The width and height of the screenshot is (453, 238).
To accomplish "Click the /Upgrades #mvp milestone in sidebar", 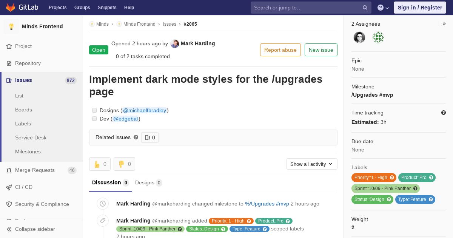I will (x=372, y=95).
